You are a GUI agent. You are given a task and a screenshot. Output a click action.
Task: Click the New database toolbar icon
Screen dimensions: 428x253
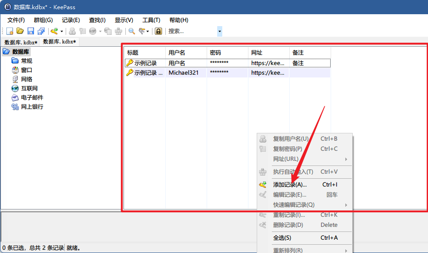click(10, 31)
